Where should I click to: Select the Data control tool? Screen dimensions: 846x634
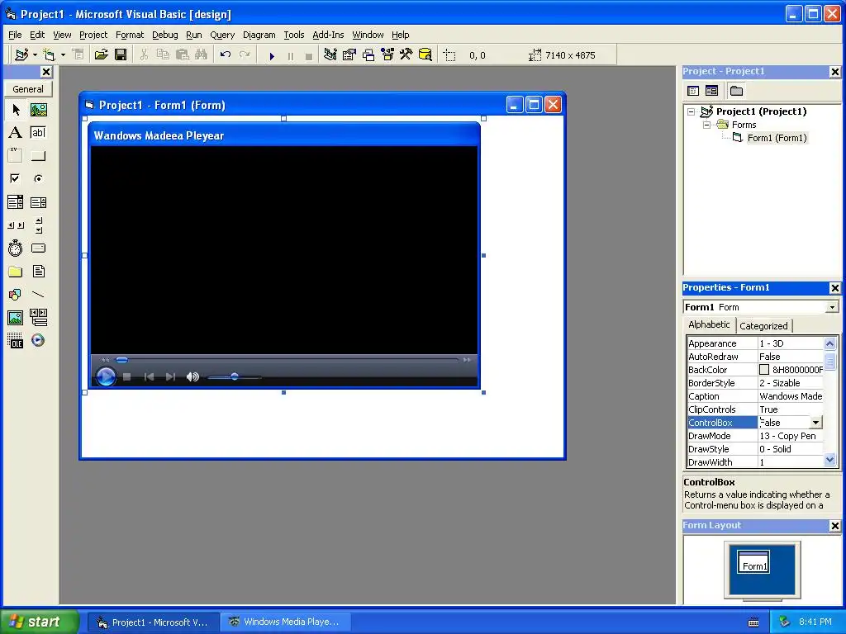(x=38, y=318)
